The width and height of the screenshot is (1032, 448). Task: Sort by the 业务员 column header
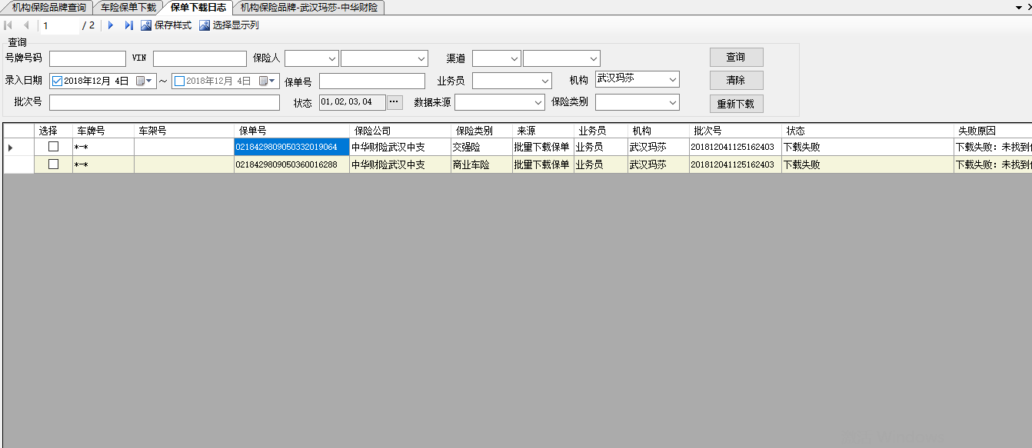(x=601, y=131)
